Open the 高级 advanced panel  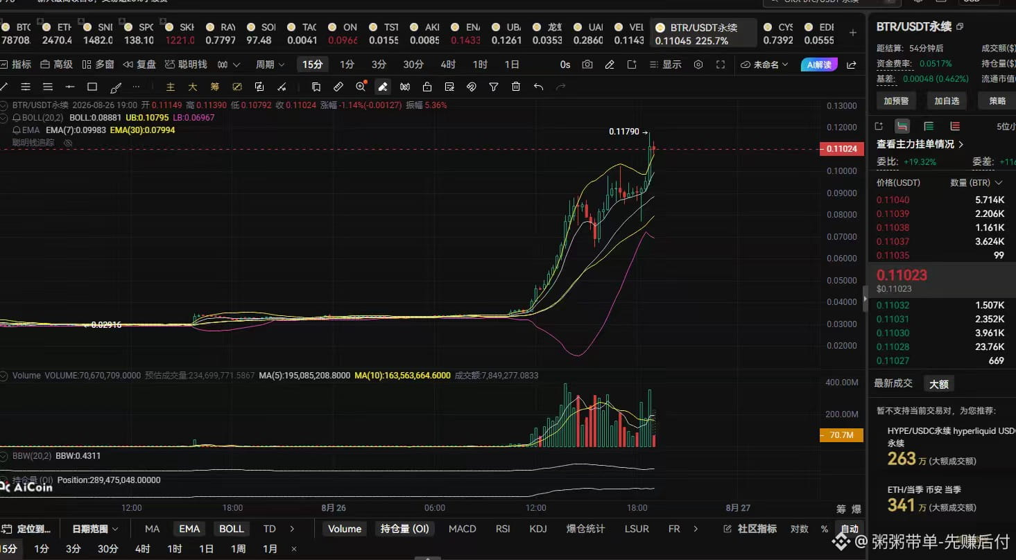point(56,64)
